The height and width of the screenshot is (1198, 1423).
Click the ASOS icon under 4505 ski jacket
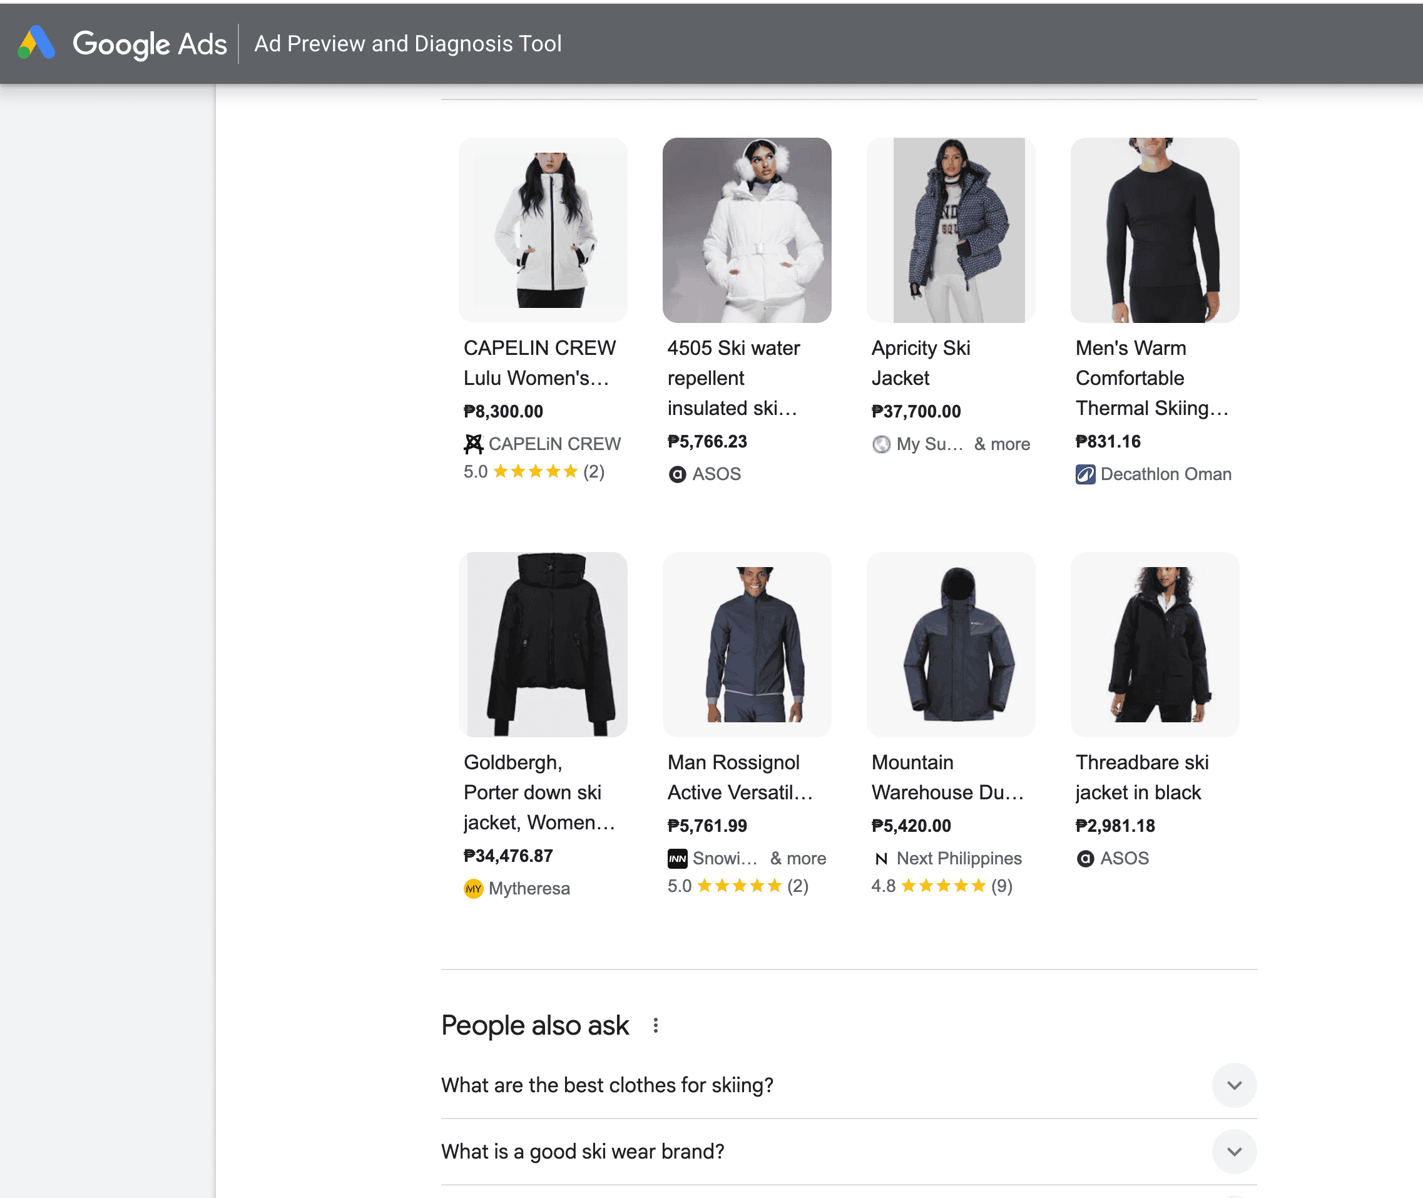click(x=677, y=474)
